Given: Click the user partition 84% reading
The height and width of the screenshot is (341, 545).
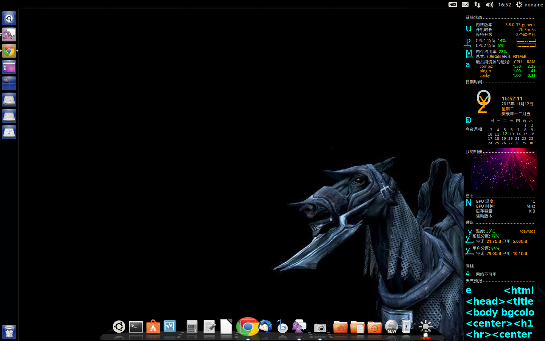Looking at the screenshot, I should (x=495, y=248).
